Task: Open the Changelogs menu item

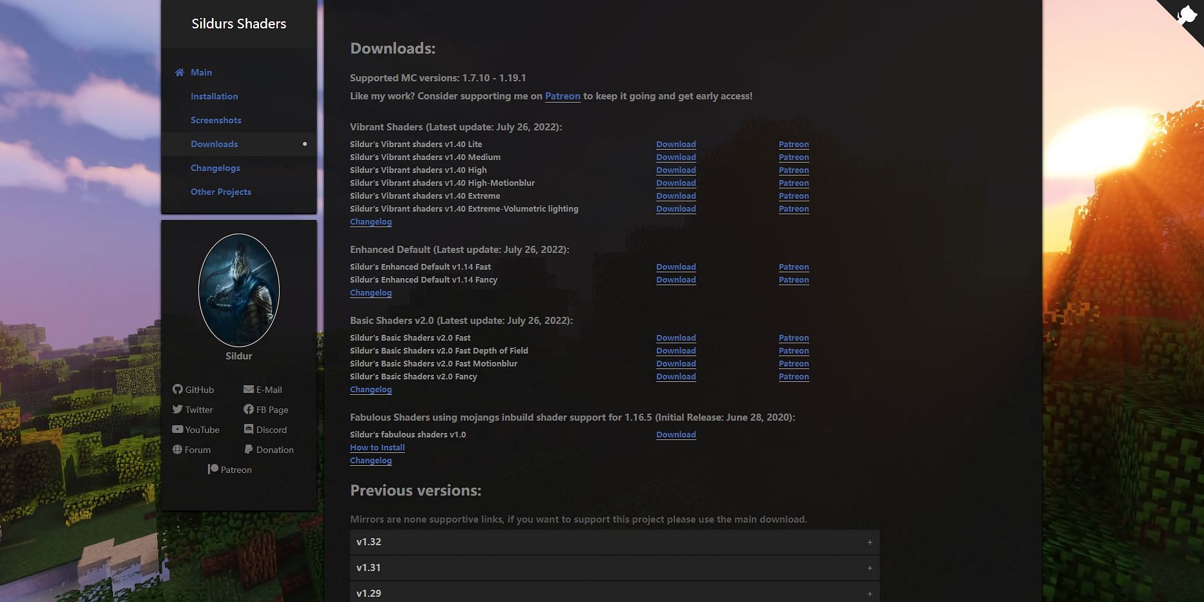Action: 215,168
